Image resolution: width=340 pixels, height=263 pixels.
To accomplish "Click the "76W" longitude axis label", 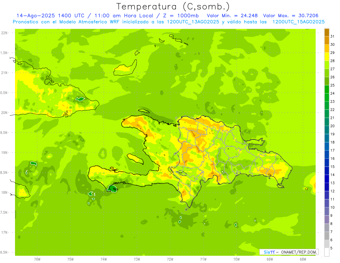I will tap(37, 259).
